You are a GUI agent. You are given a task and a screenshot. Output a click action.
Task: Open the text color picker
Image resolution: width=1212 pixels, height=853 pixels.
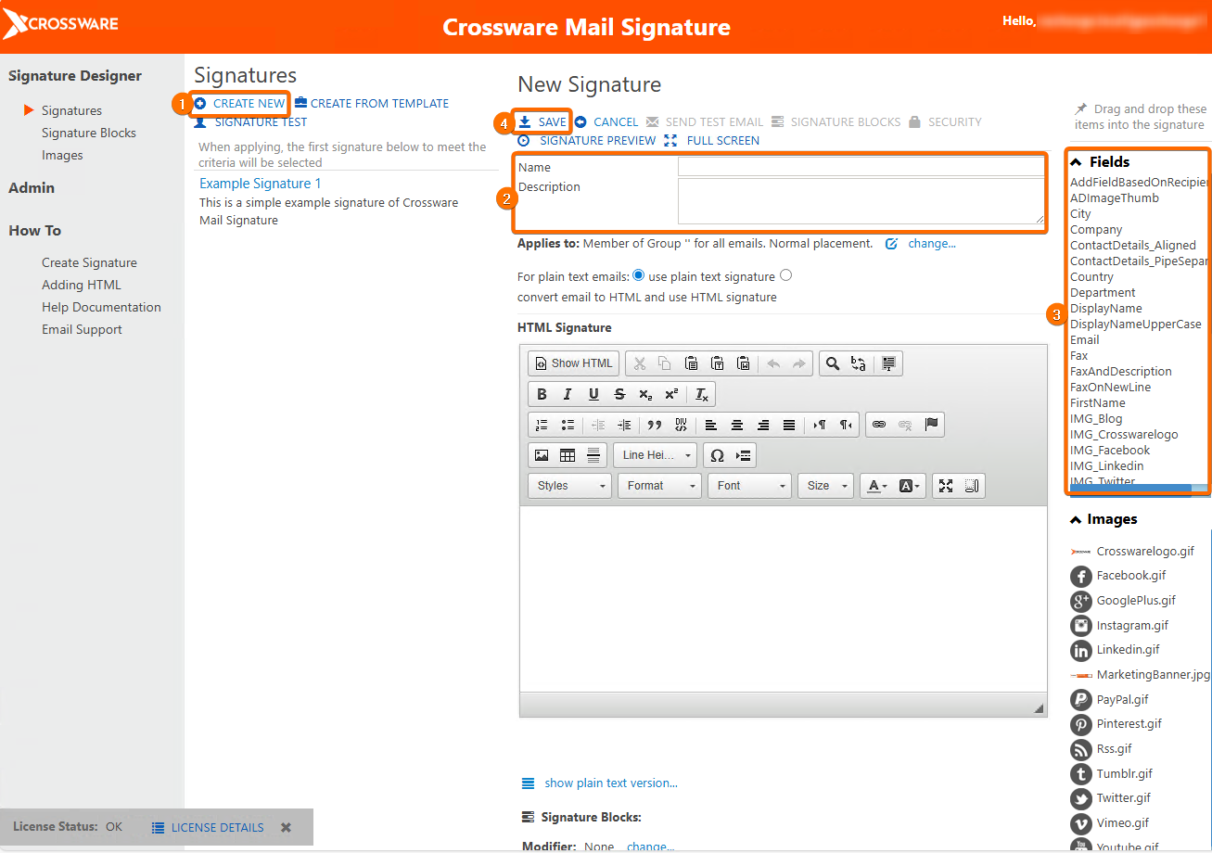874,486
